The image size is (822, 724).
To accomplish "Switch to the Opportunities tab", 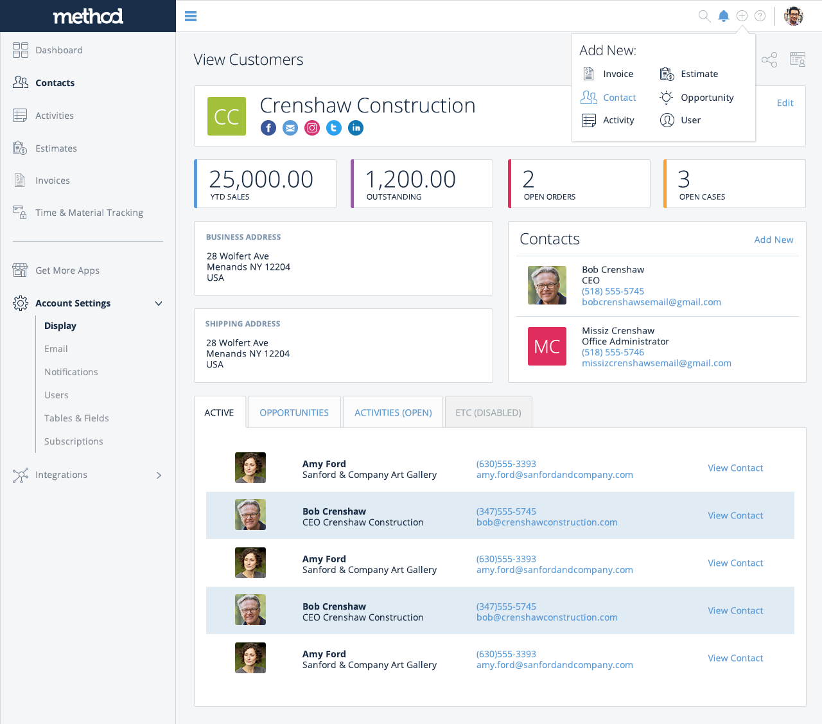I will click(294, 412).
